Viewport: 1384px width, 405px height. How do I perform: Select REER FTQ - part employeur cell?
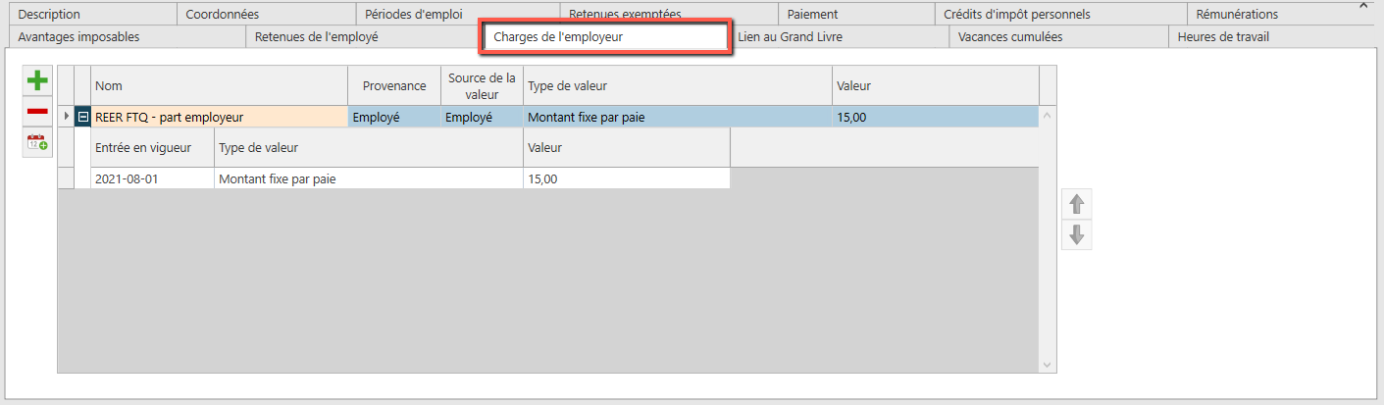pyautogui.click(x=220, y=117)
